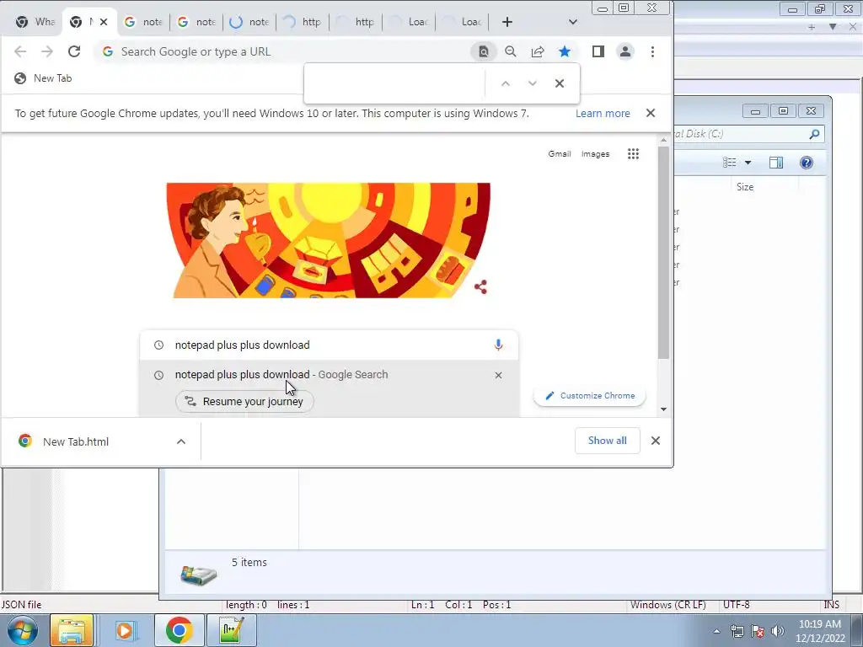The width and height of the screenshot is (863, 647).
Task: Open the Chrome three-dot menu
Action: click(x=653, y=51)
